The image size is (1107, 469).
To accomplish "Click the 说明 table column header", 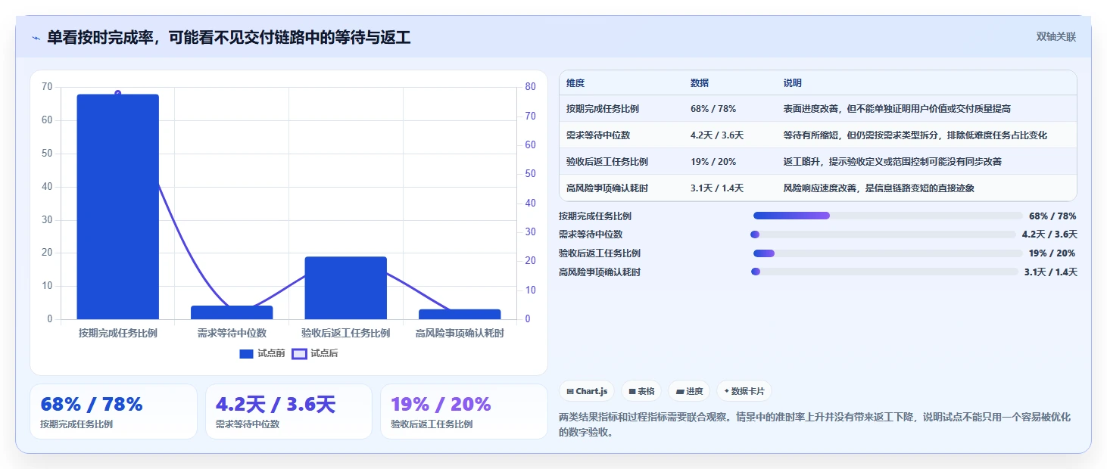I will click(793, 83).
